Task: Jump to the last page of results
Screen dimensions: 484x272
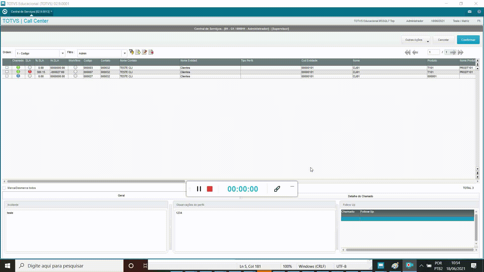Action: pyautogui.click(x=461, y=52)
